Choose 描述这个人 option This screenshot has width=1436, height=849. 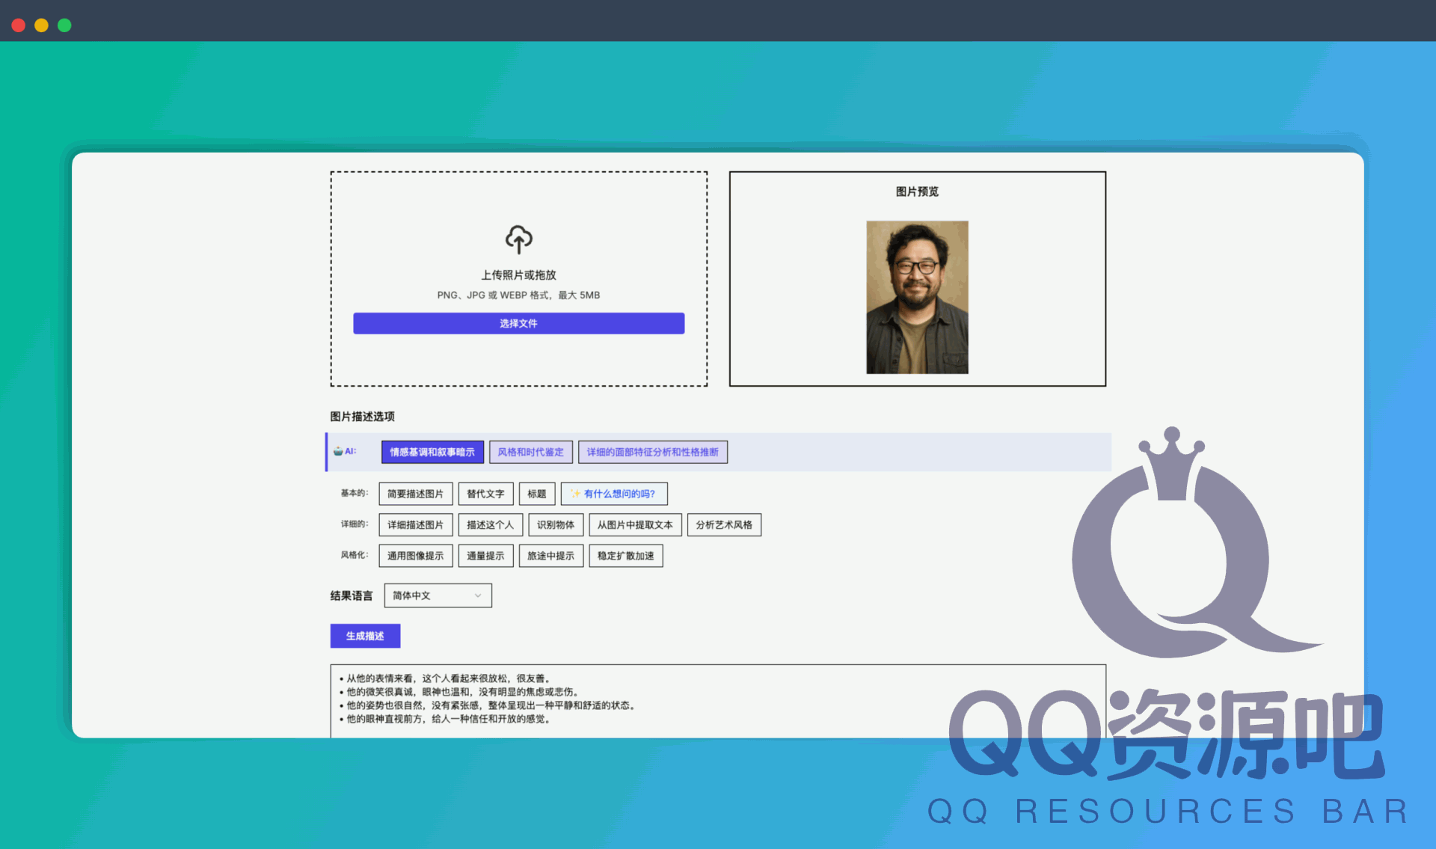(x=490, y=525)
